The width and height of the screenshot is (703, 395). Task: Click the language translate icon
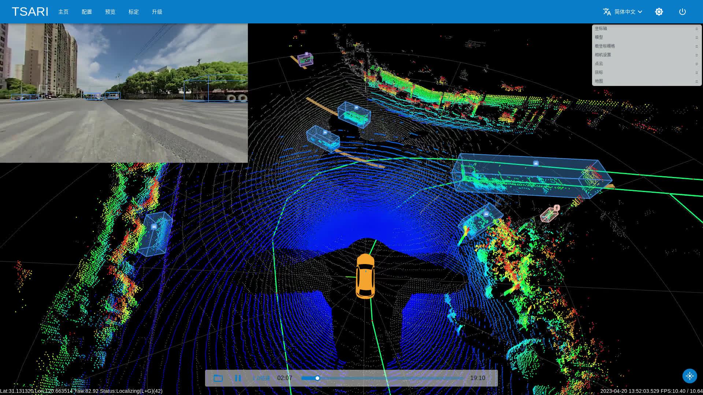607,12
